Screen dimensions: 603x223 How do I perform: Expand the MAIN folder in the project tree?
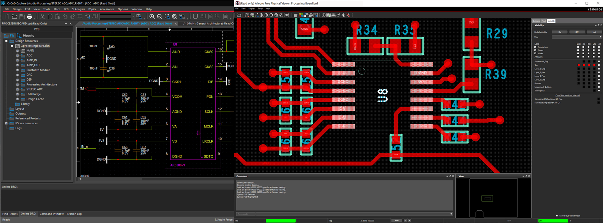click(x=18, y=51)
